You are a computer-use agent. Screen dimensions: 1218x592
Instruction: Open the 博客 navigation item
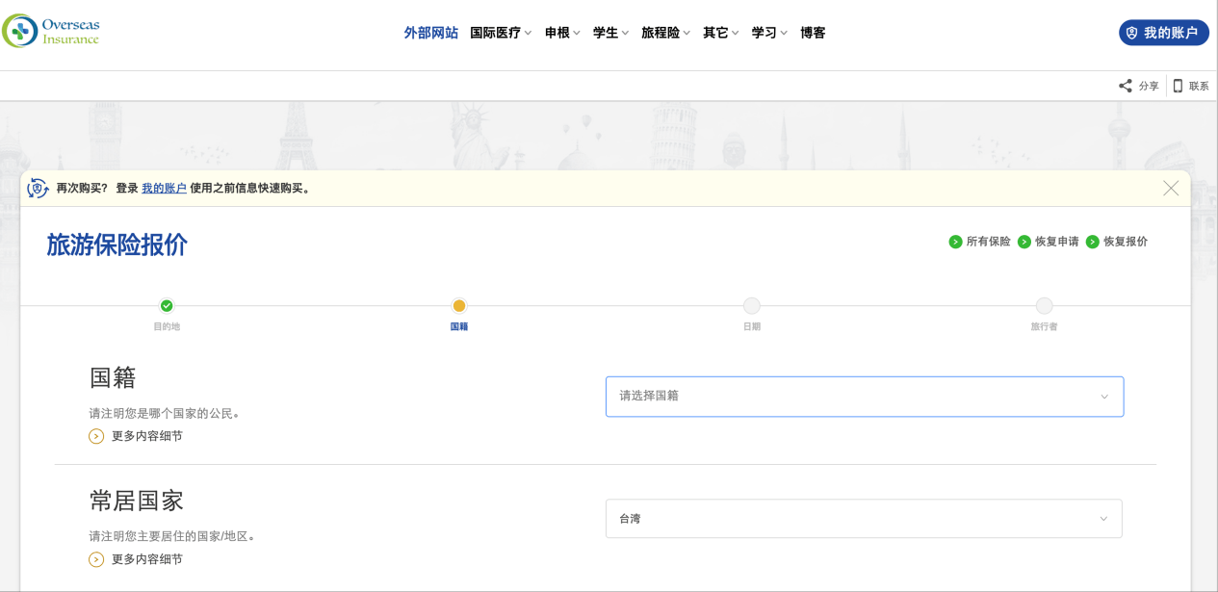pyautogui.click(x=813, y=33)
